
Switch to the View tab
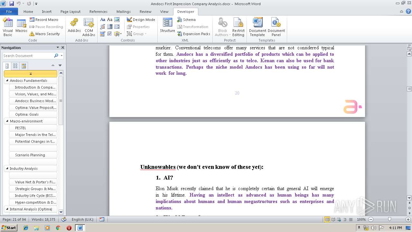164,12
